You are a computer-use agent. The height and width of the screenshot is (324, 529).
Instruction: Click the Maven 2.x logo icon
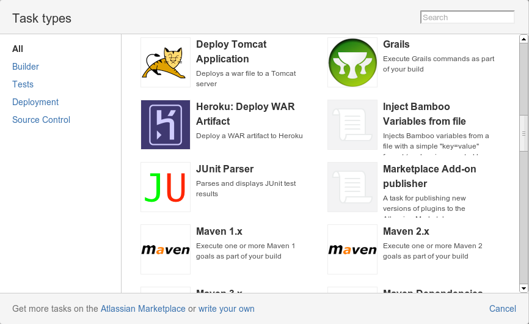tap(352, 249)
